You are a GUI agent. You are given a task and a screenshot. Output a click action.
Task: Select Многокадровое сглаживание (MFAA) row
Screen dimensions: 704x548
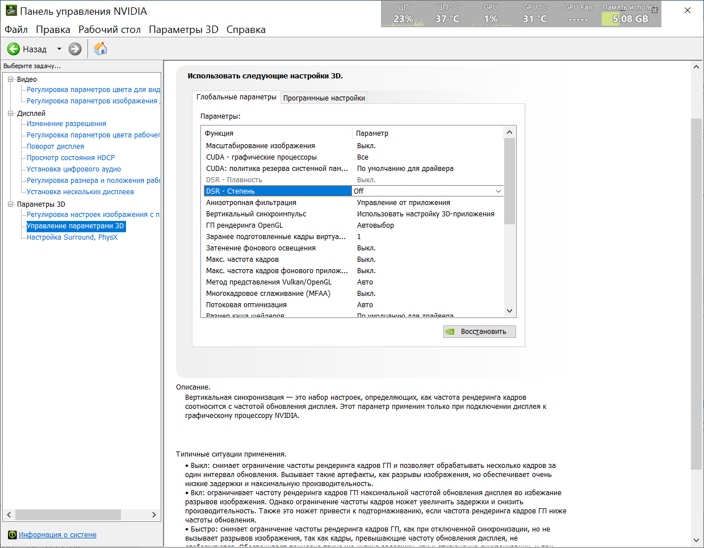click(353, 294)
